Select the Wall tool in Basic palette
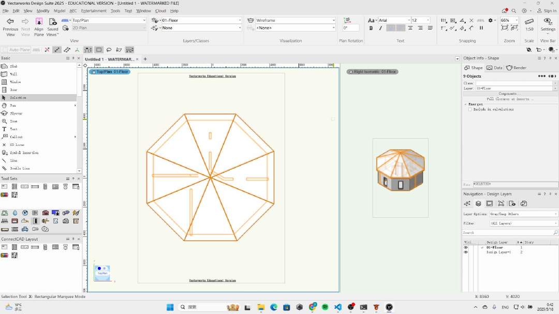 pyautogui.click(x=13, y=74)
